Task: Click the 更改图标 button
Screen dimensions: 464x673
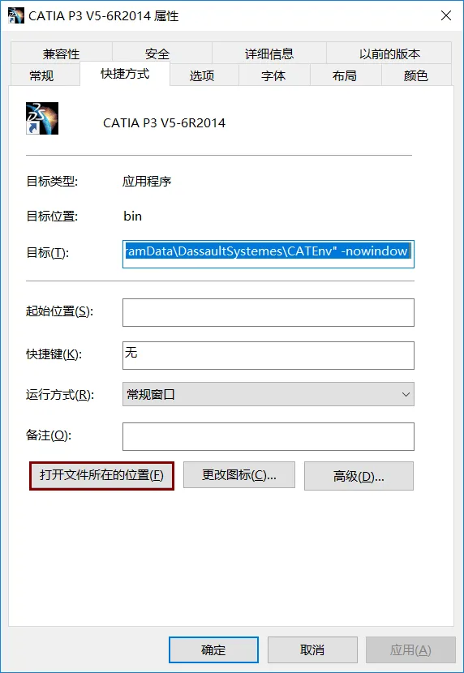Action: 239,475
